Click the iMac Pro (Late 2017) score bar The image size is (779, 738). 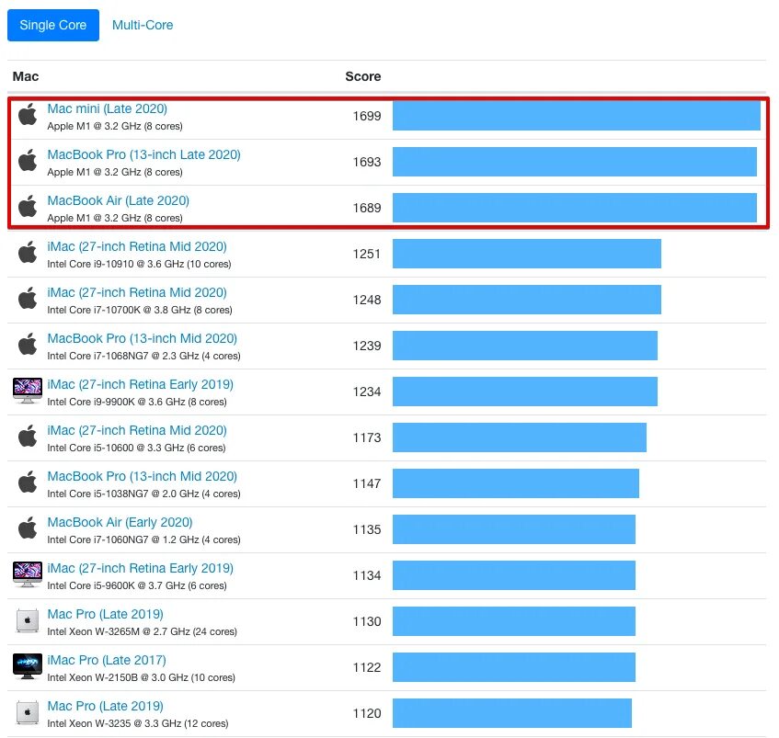tap(514, 667)
